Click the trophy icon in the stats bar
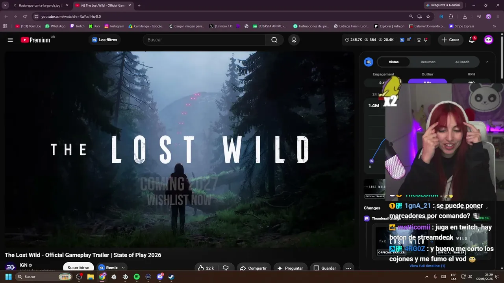The image size is (504, 283). (419, 40)
